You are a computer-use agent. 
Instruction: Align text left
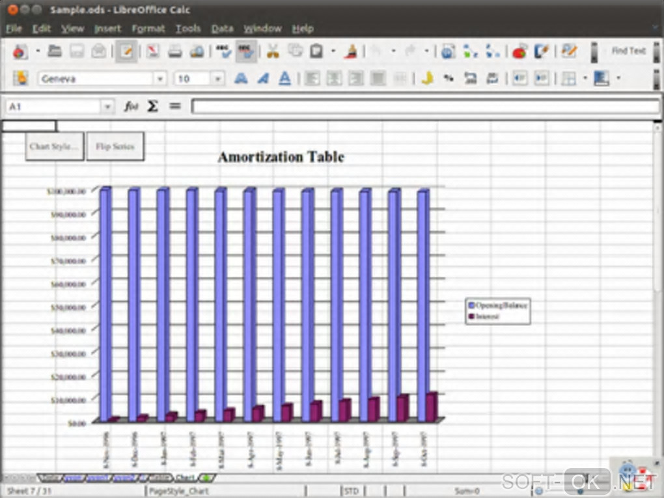tap(312, 78)
